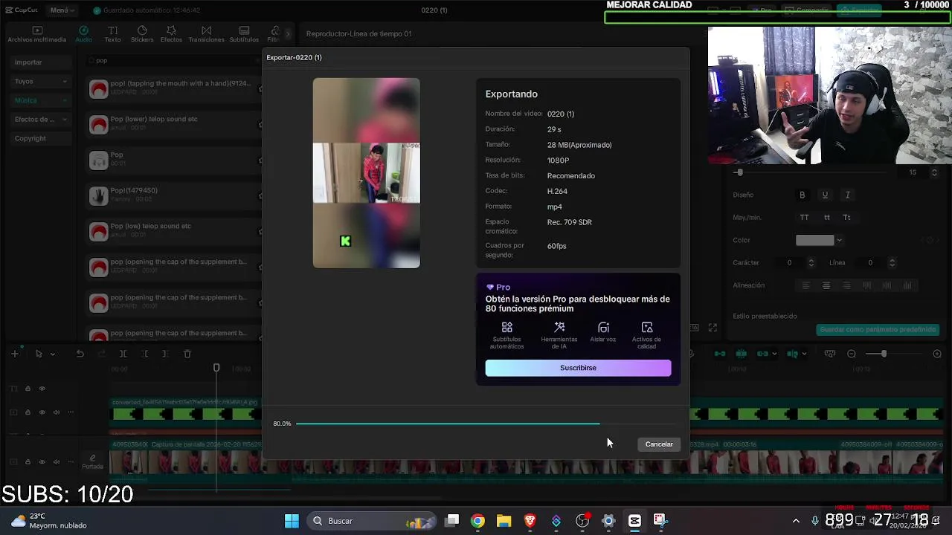Expand the Tuyos category

click(41, 81)
